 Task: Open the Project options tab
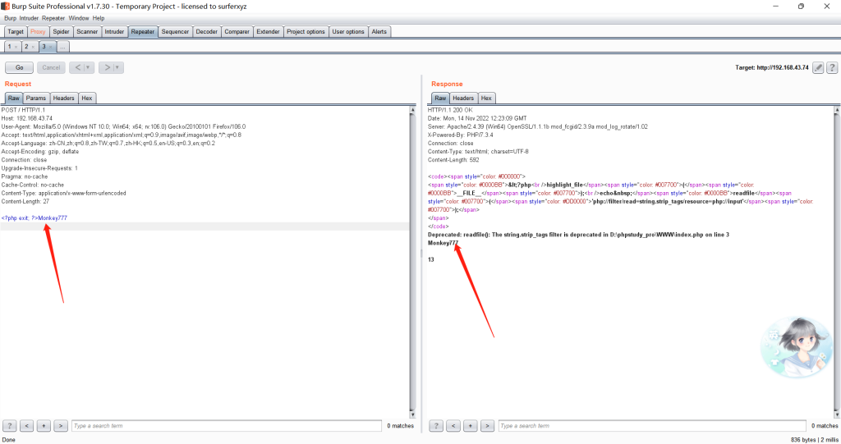(305, 32)
